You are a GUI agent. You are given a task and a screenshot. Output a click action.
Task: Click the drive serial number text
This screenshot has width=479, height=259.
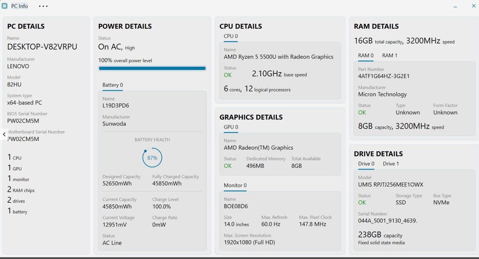pos(388,221)
